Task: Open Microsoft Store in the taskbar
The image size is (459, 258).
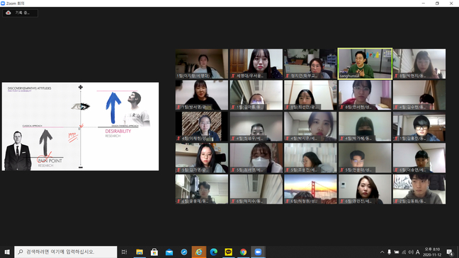Action: tap(154, 252)
